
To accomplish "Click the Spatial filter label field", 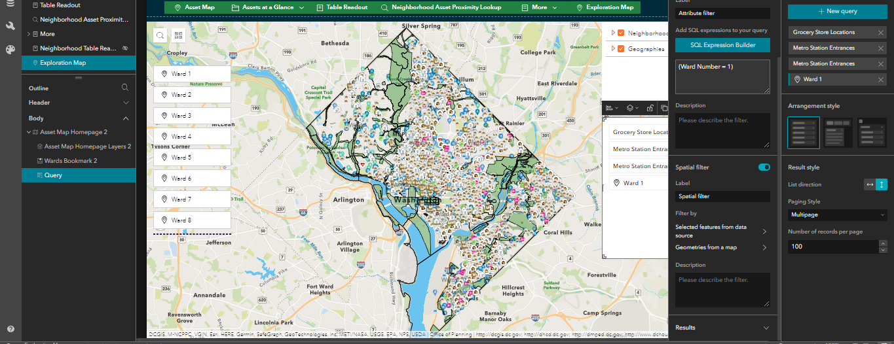I will pyautogui.click(x=722, y=196).
